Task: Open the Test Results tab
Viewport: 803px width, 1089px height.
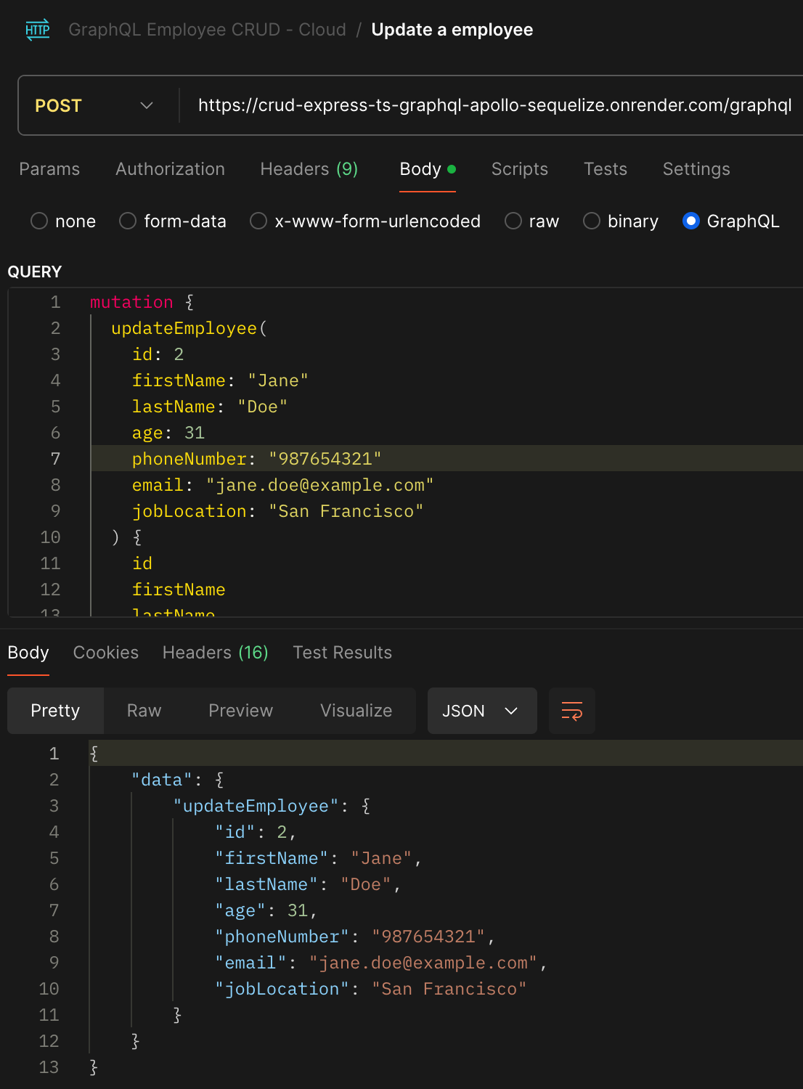Action: click(x=343, y=653)
